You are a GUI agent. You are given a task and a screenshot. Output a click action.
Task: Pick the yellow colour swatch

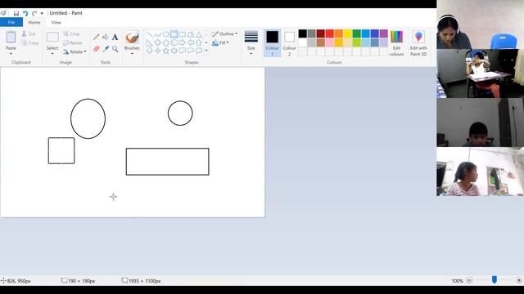[x=348, y=33]
